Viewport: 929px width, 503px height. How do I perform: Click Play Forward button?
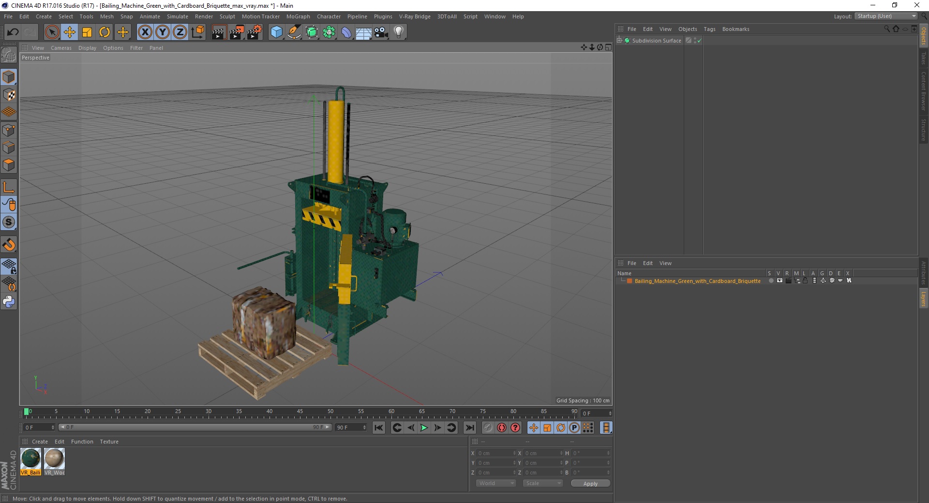(424, 428)
